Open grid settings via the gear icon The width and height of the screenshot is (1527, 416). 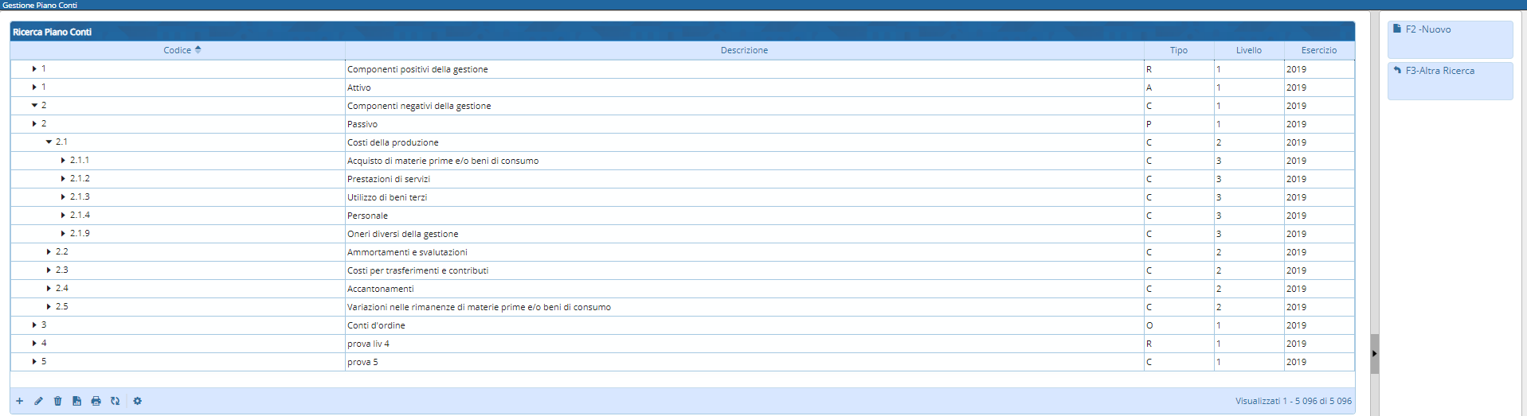[x=137, y=401]
